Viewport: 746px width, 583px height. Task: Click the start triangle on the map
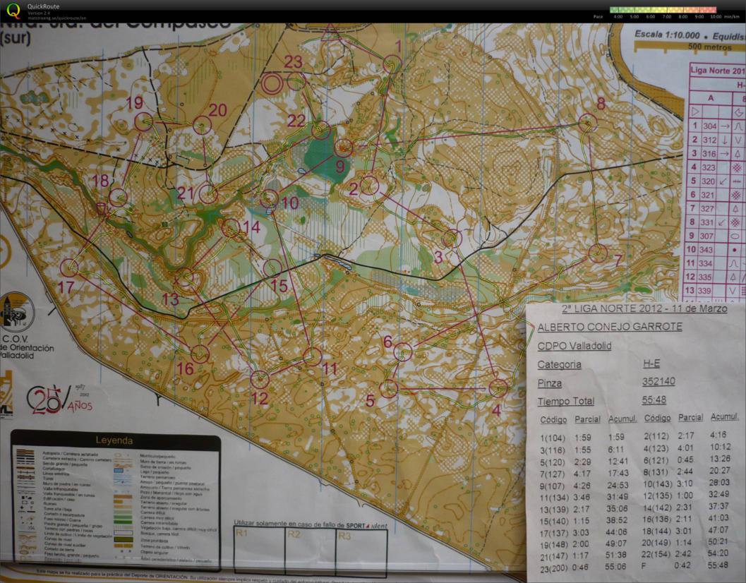point(329,35)
